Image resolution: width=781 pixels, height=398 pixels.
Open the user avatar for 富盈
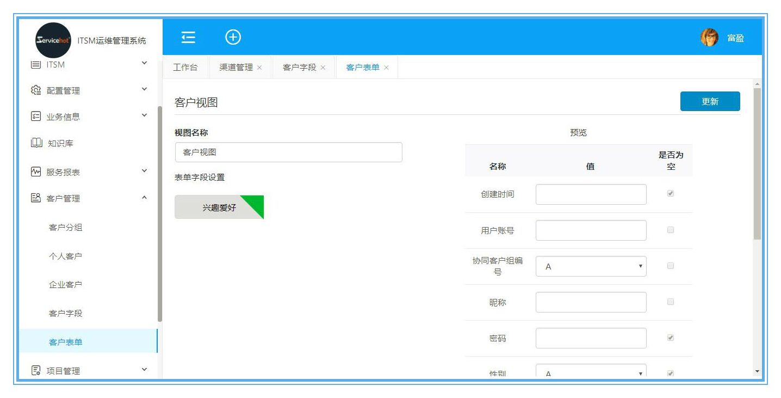click(709, 38)
